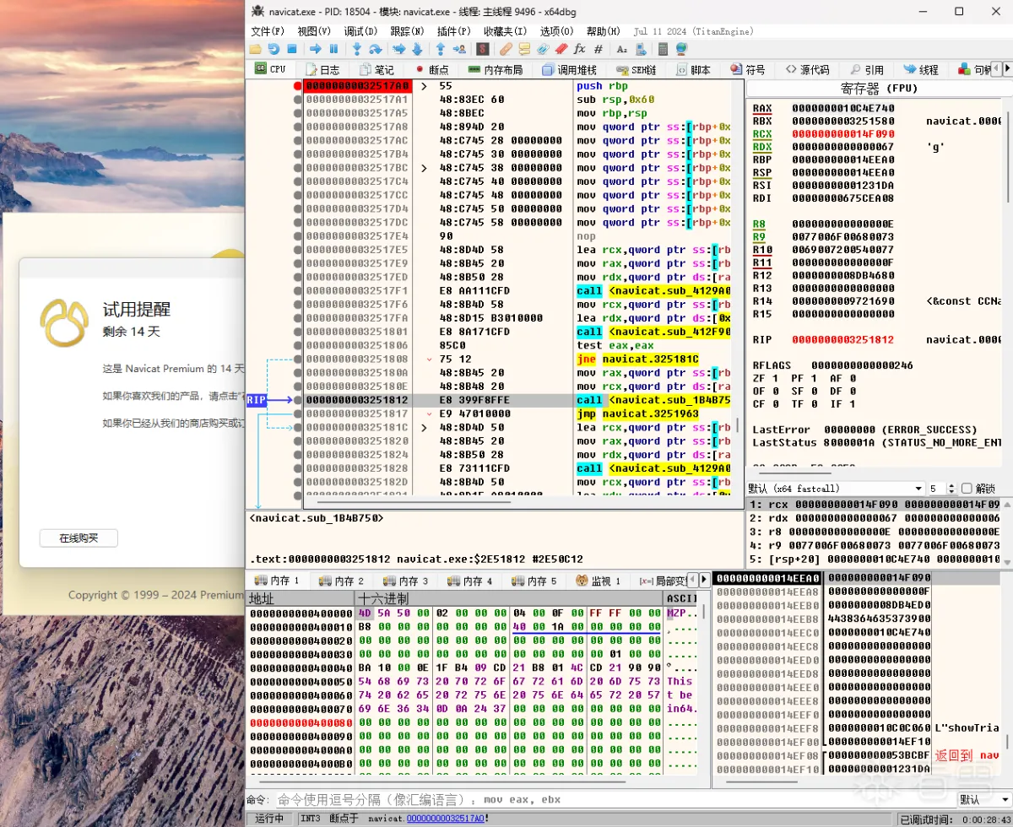Toggle the red breakpoint at 00000000032517A0
This screenshot has width=1013, height=827.
pyautogui.click(x=297, y=86)
